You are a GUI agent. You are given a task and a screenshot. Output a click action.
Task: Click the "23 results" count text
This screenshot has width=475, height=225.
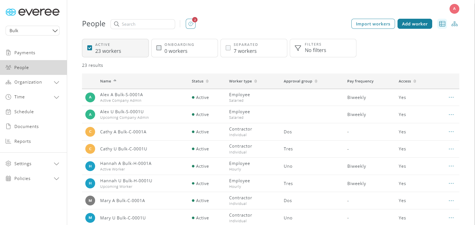coord(93,65)
